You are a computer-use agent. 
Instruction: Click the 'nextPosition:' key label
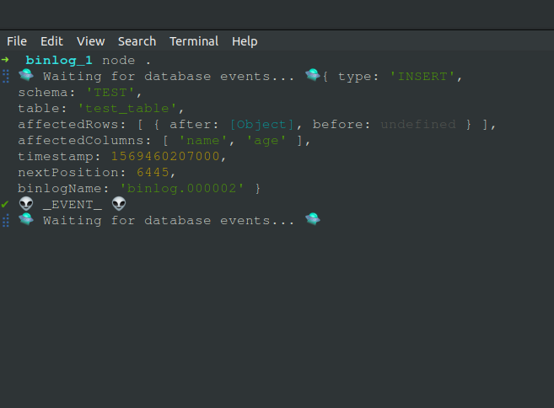coord(72,172)
